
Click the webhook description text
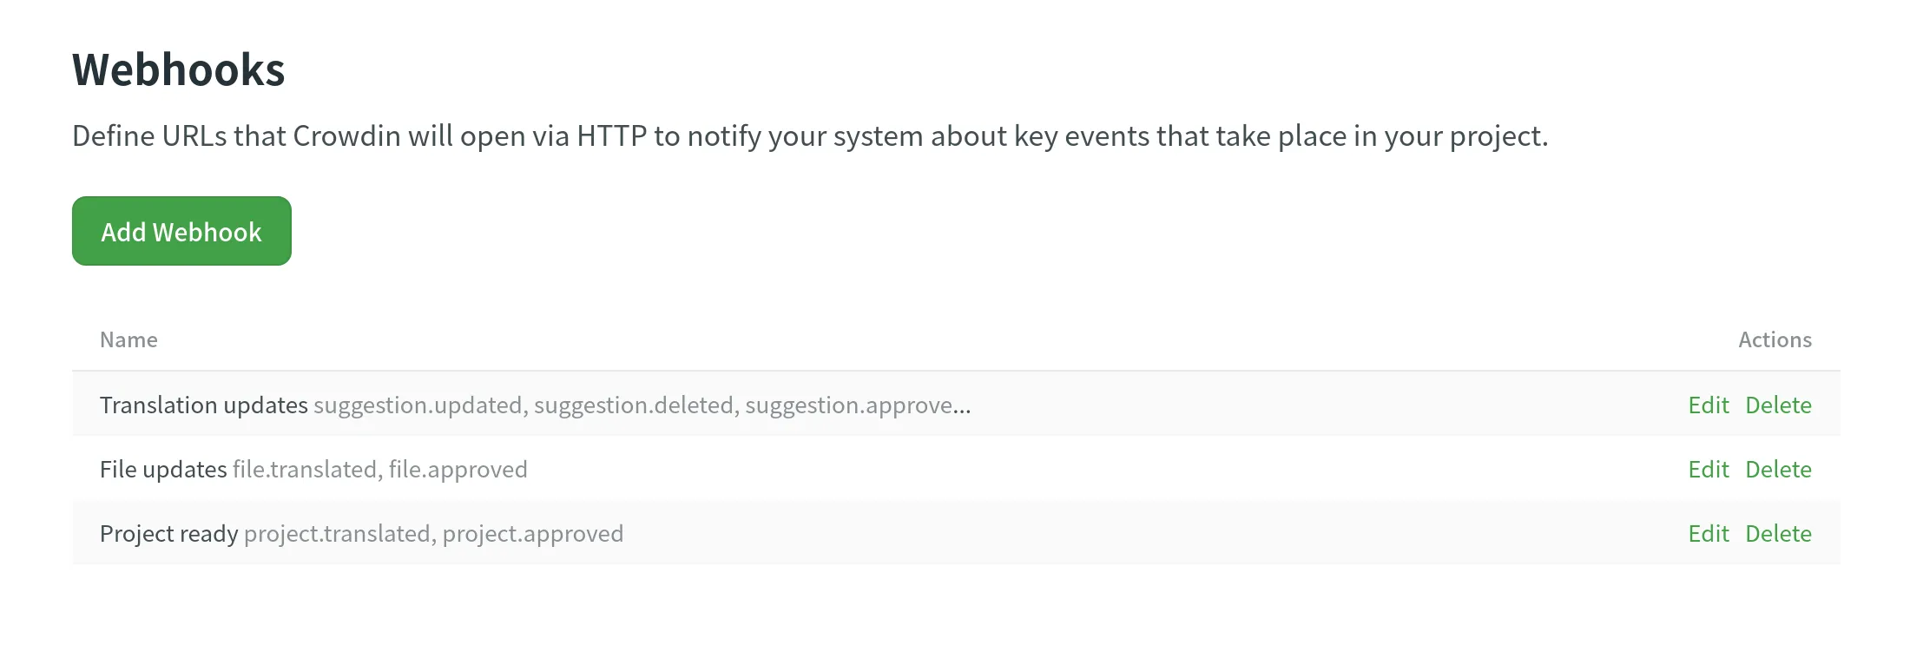pyautogui.click(x=810, y=135)
